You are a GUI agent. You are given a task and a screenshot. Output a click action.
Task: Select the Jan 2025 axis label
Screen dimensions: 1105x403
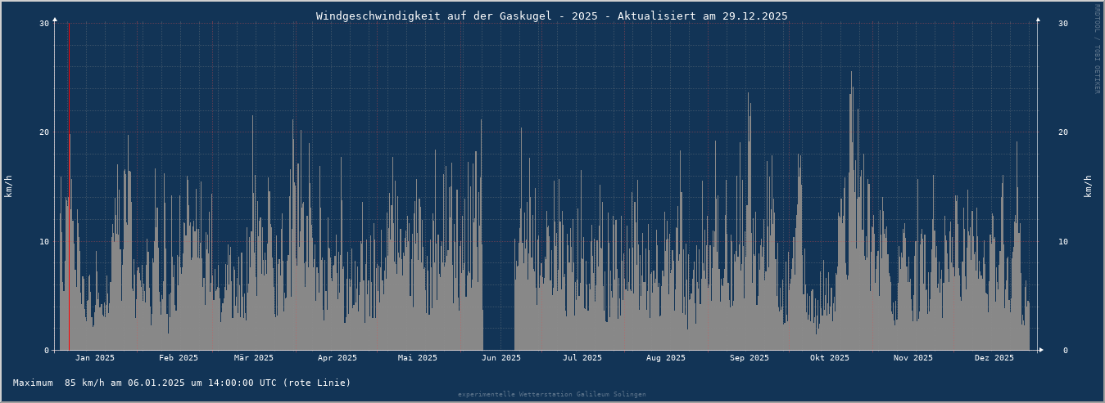tap(94, 358)
